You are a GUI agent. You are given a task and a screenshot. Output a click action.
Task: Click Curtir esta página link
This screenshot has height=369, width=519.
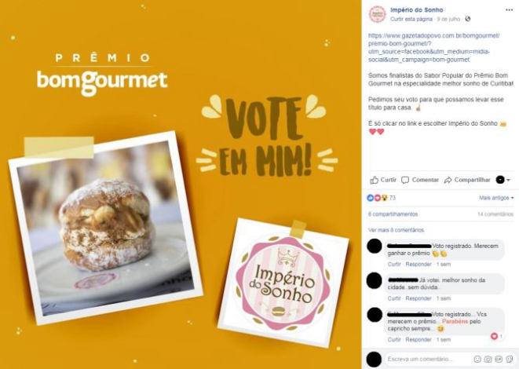click(411, 19)
